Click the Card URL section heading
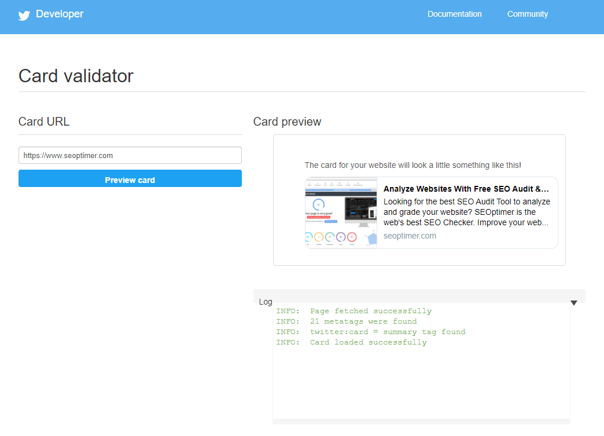604x436 pixels. tap(44, 122)
